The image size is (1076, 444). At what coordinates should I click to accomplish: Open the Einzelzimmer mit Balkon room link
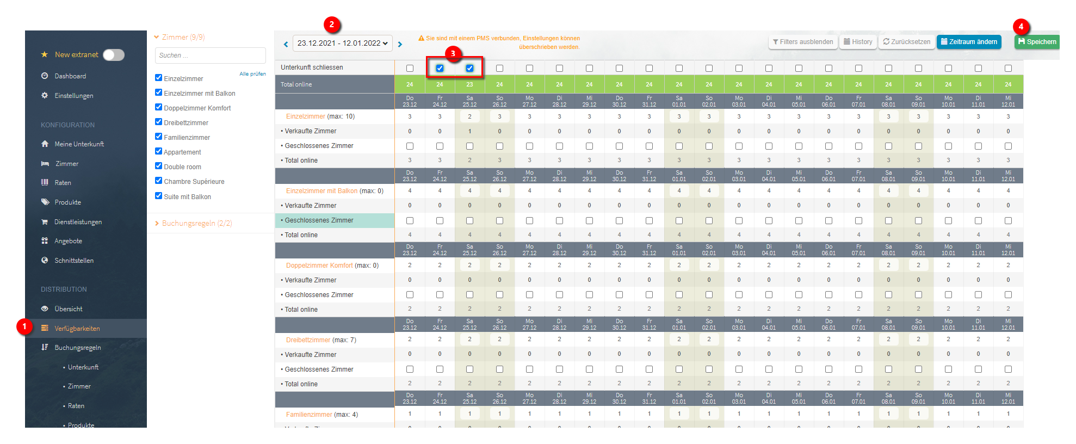click(321, 191)
